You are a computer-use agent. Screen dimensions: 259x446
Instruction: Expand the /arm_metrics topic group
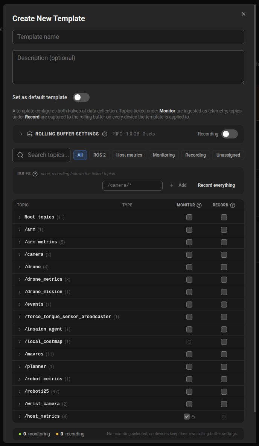(x=20, y=242)
